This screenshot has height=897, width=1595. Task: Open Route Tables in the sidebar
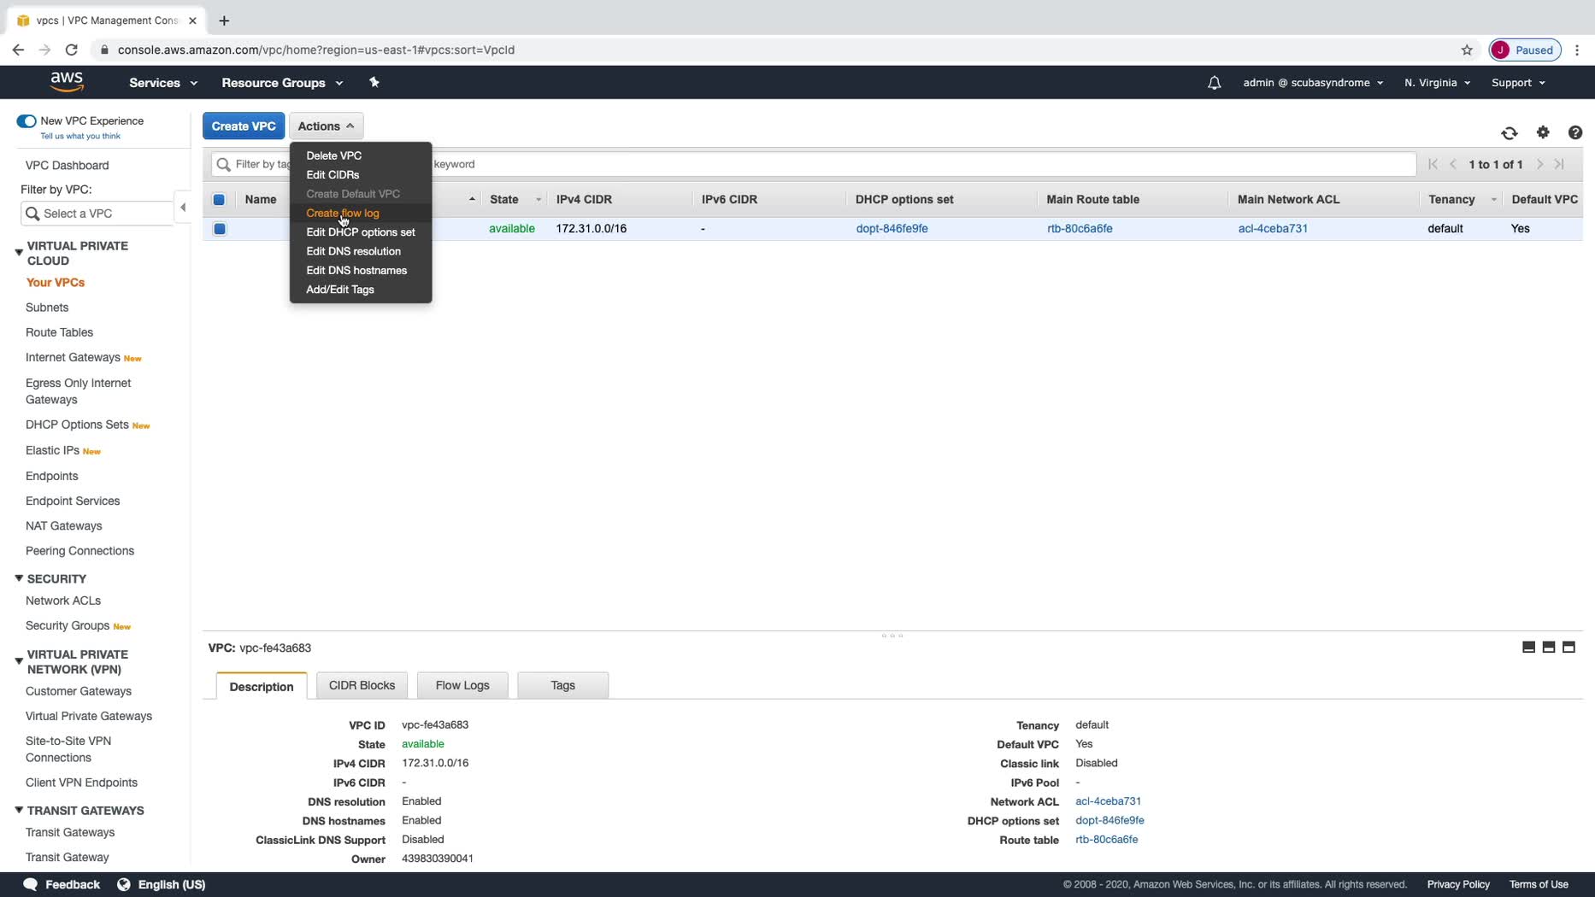coord(59,332)
